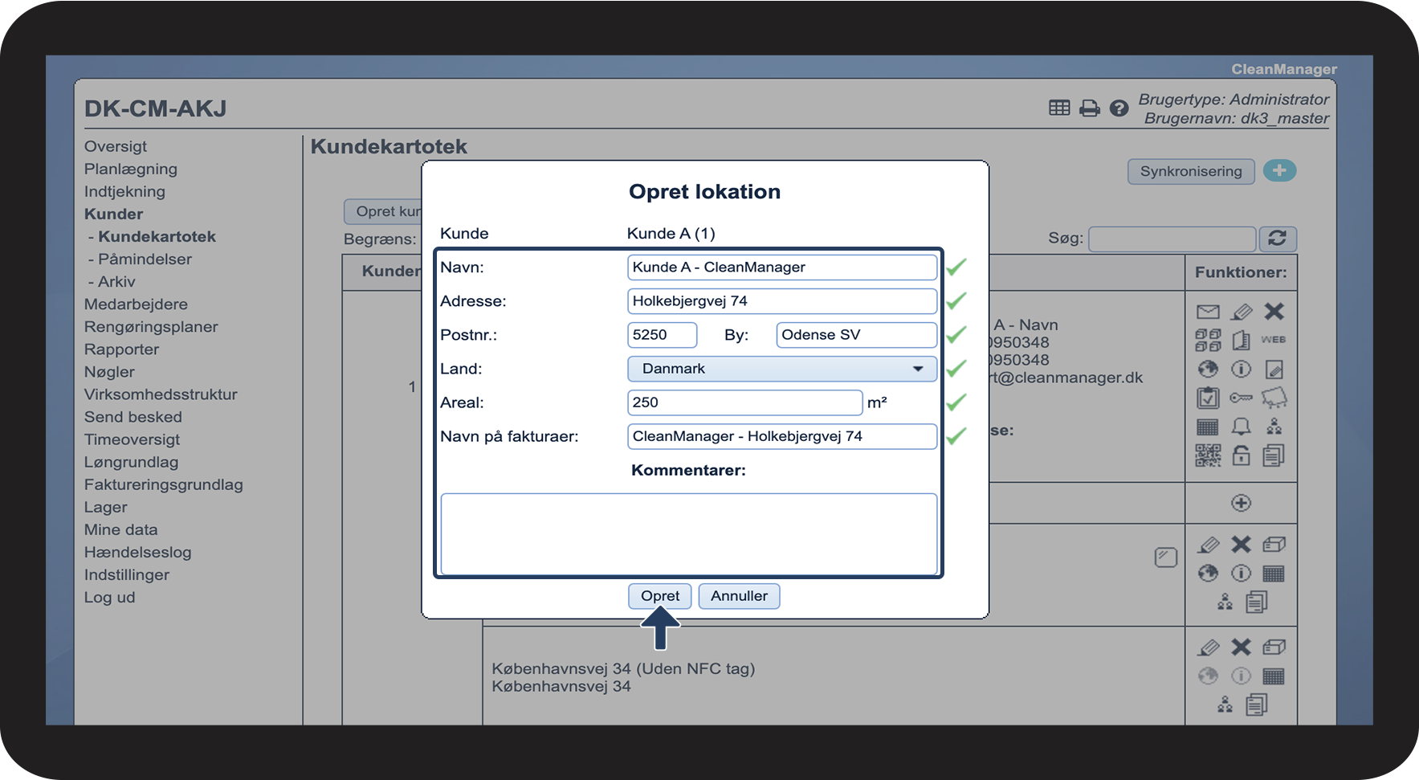Click the table grid icon in header

click(x=1059, y=108)
